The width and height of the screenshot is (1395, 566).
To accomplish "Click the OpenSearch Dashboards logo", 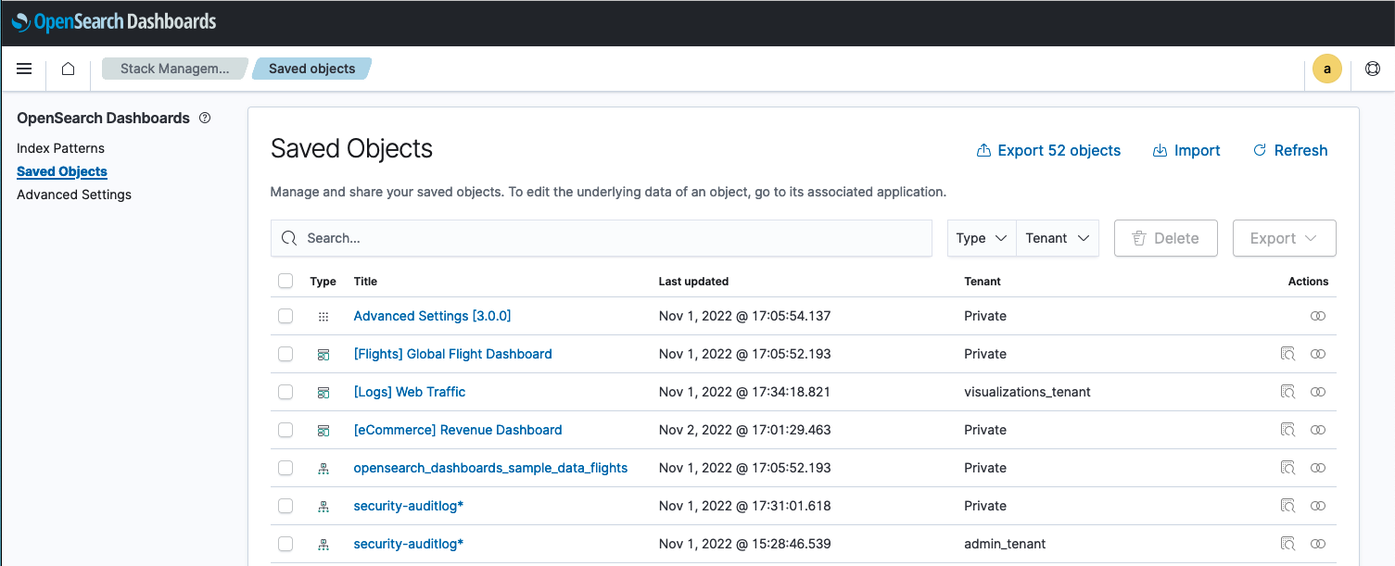I will click(114, 21).
